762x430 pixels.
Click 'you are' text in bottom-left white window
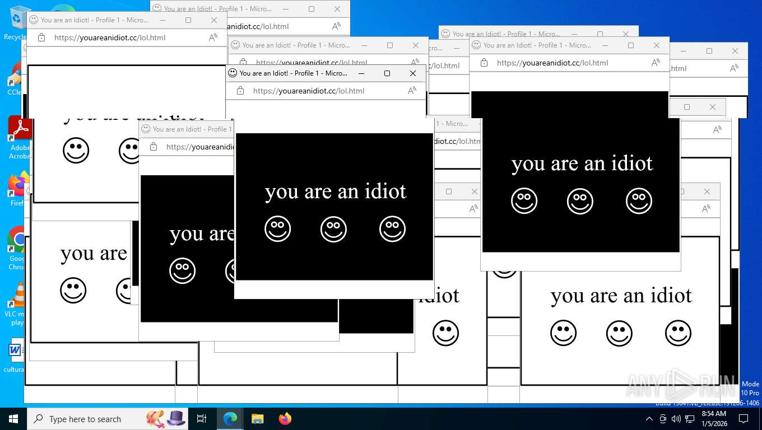point(94,254)
